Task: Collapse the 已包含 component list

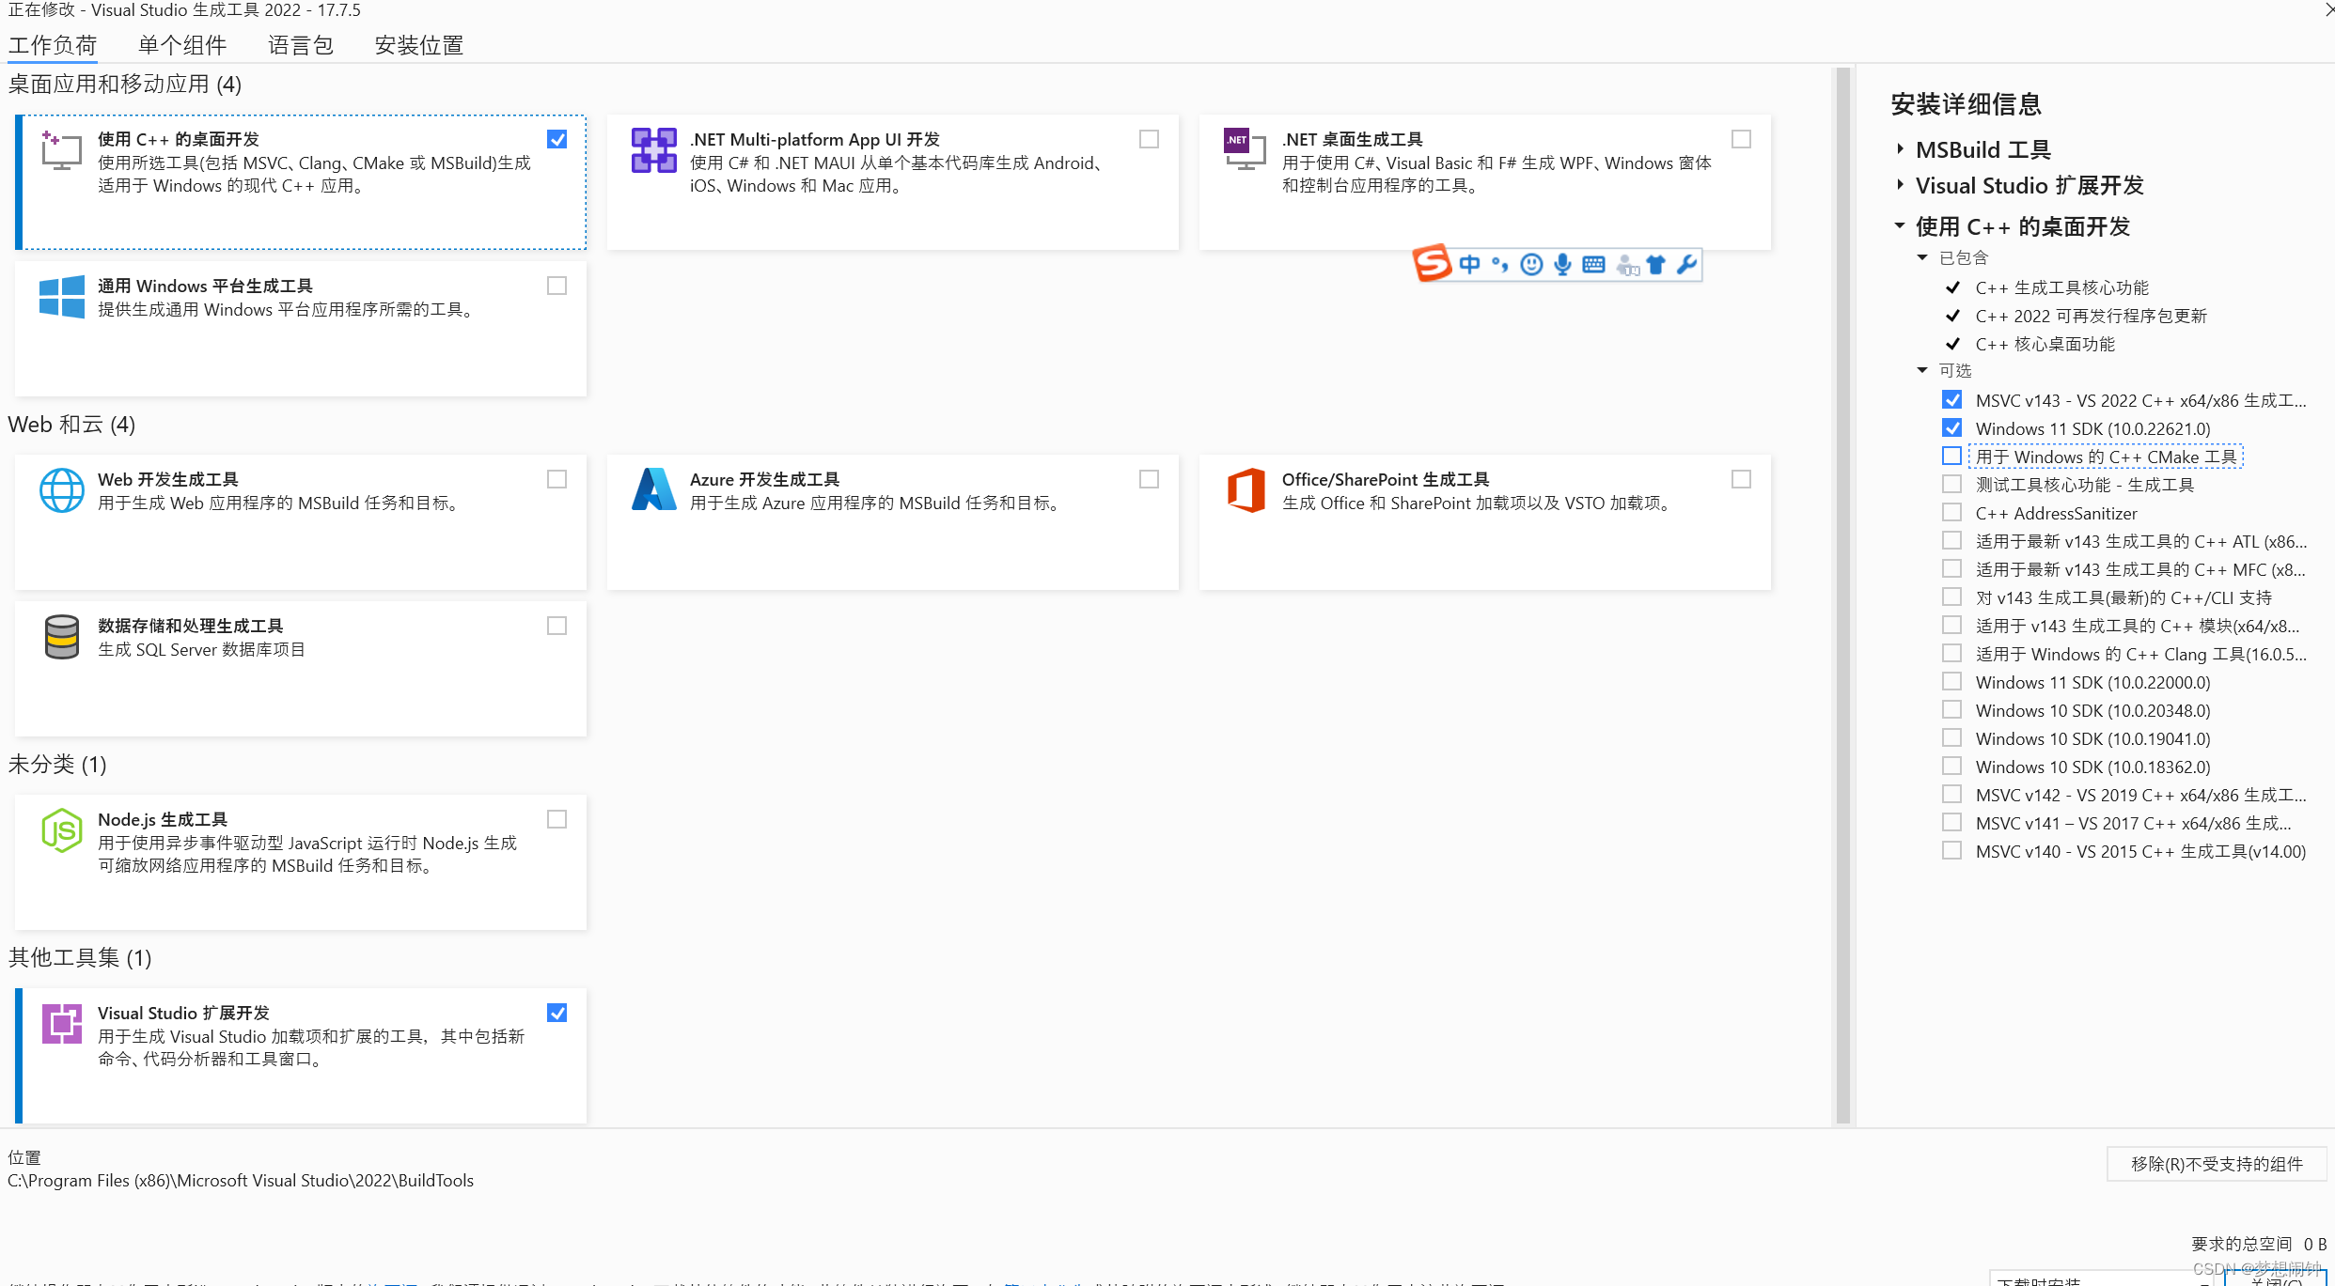Action: [x=1923, y=256]
